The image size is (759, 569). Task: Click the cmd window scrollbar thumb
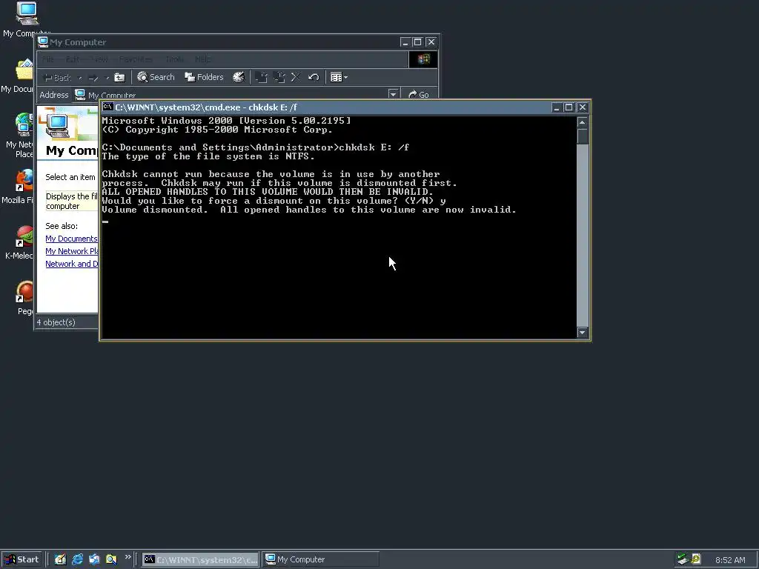point(583,136)
